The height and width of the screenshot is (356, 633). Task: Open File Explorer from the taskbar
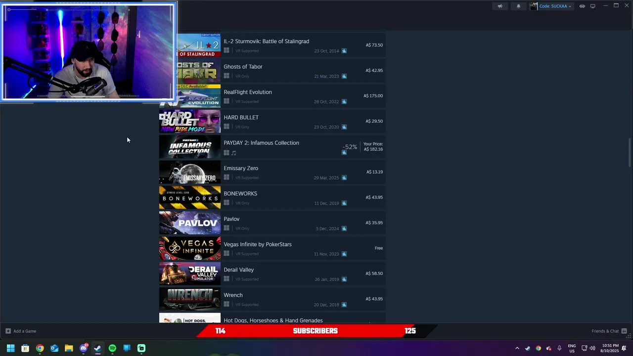69,348
